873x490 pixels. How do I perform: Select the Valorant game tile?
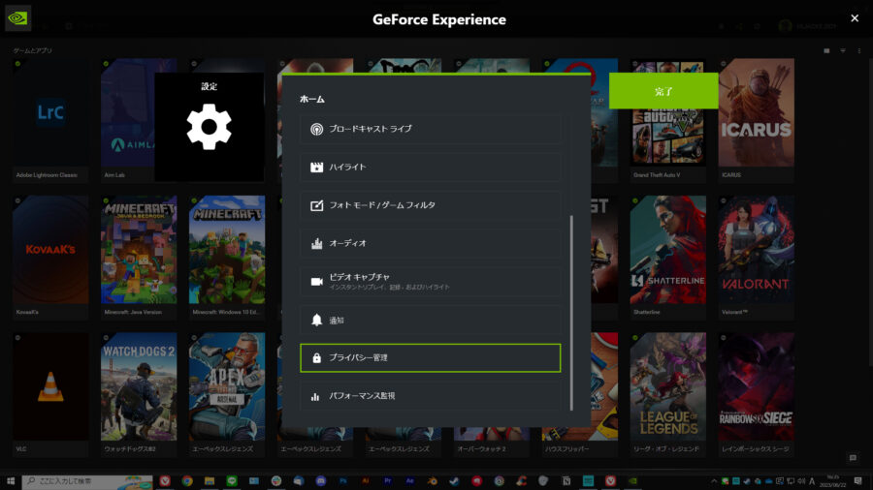(756, 257)
